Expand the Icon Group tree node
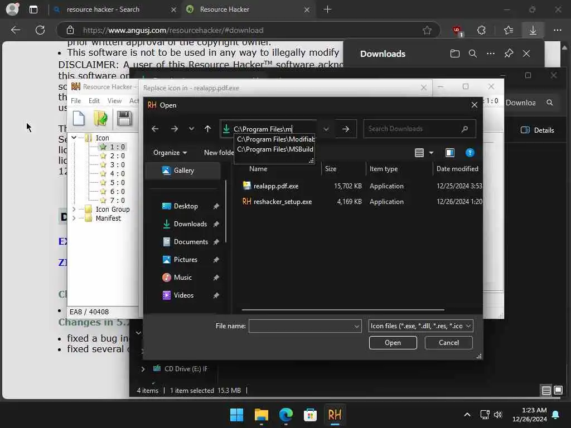This screenshot has width=571, height=428. pyautogui.click(x=74, y=210)
